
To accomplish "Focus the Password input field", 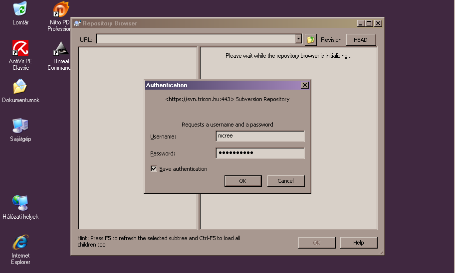I will pyautogui.click(x=260, y=153).
